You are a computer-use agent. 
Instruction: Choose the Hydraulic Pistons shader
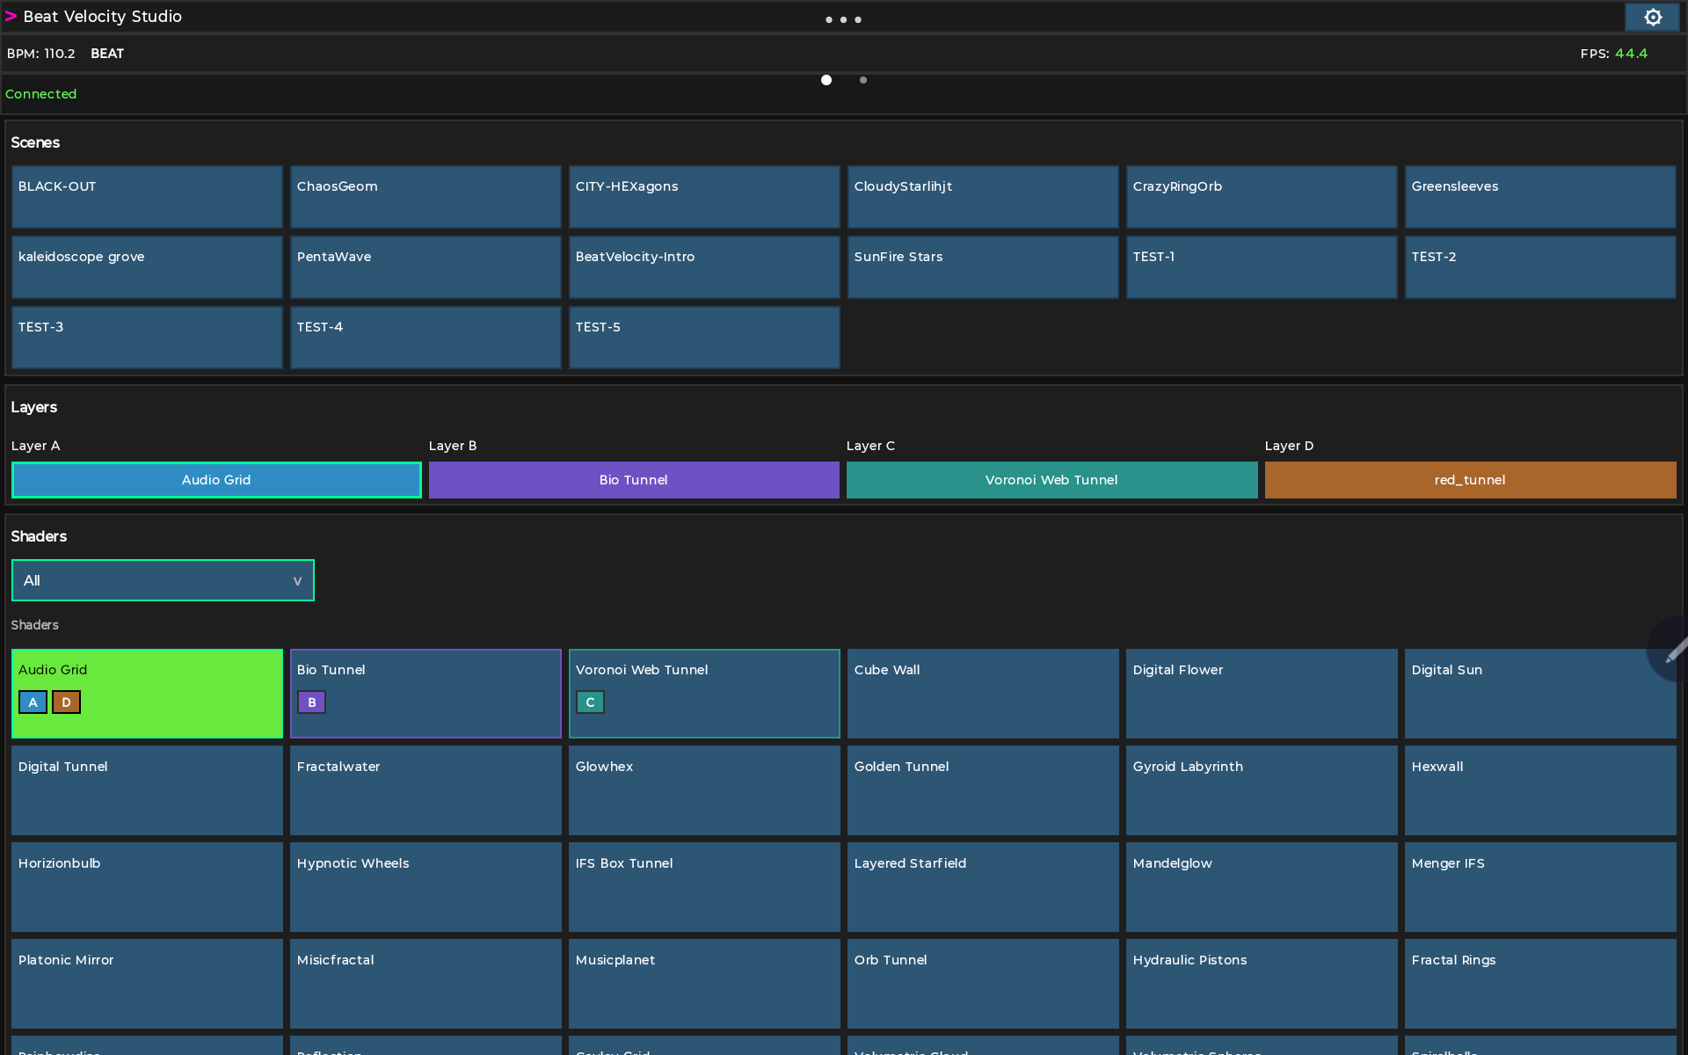(1262, 984)
